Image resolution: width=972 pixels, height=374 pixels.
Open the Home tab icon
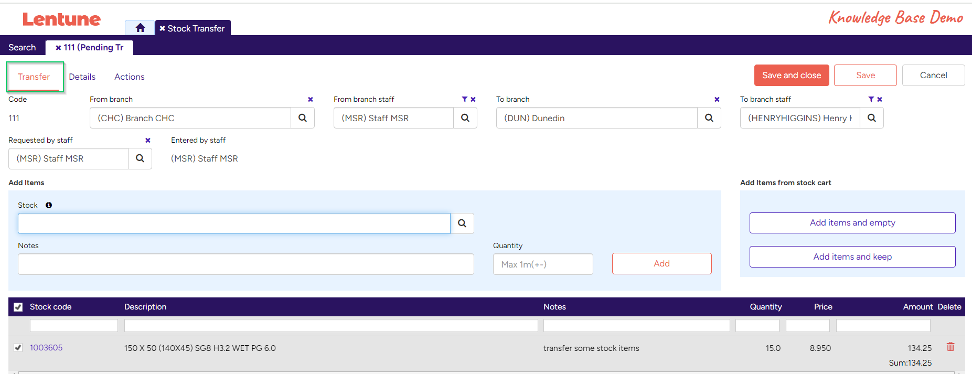[x=140, y=28]
